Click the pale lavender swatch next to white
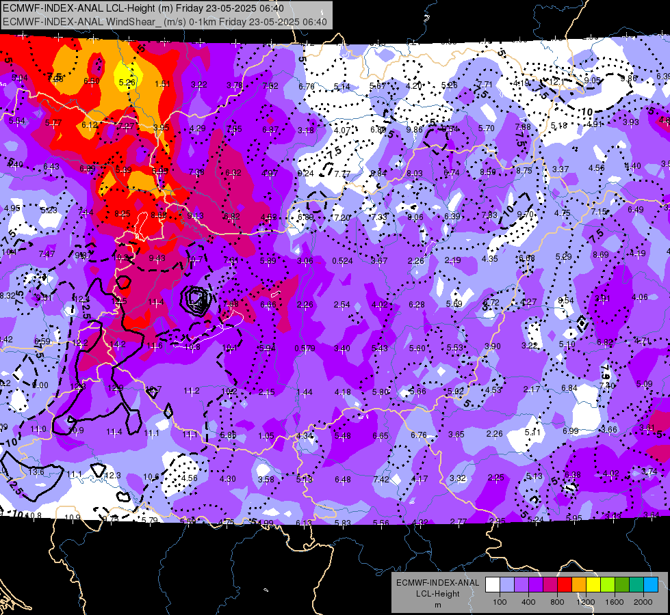Viewport: 670px width, 615px height. [x=507, y=585]
